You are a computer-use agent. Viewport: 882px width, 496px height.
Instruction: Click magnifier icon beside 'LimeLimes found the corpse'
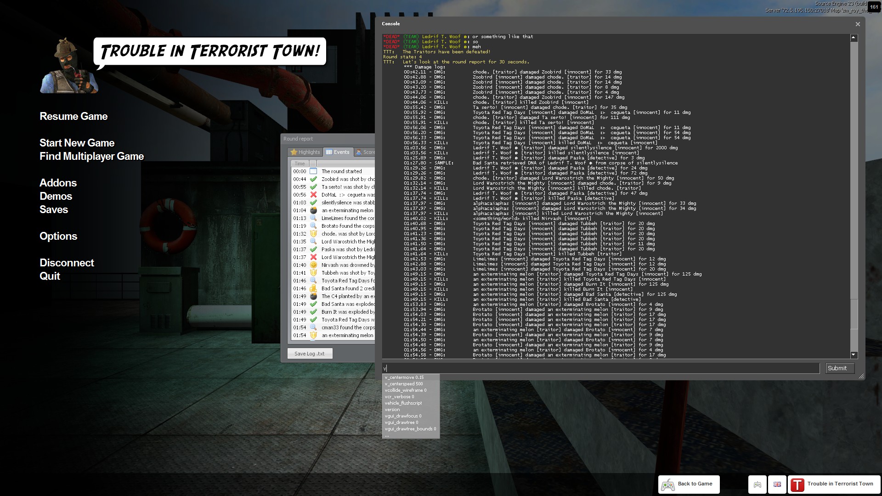click(313, 218)
